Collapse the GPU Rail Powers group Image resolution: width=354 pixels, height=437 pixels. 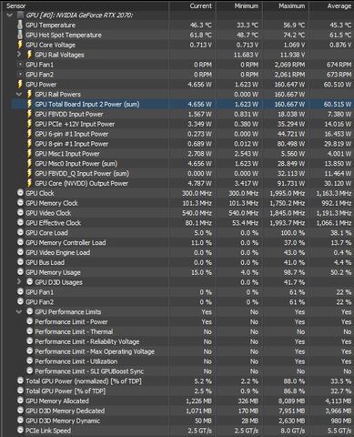tap(19, 94)
